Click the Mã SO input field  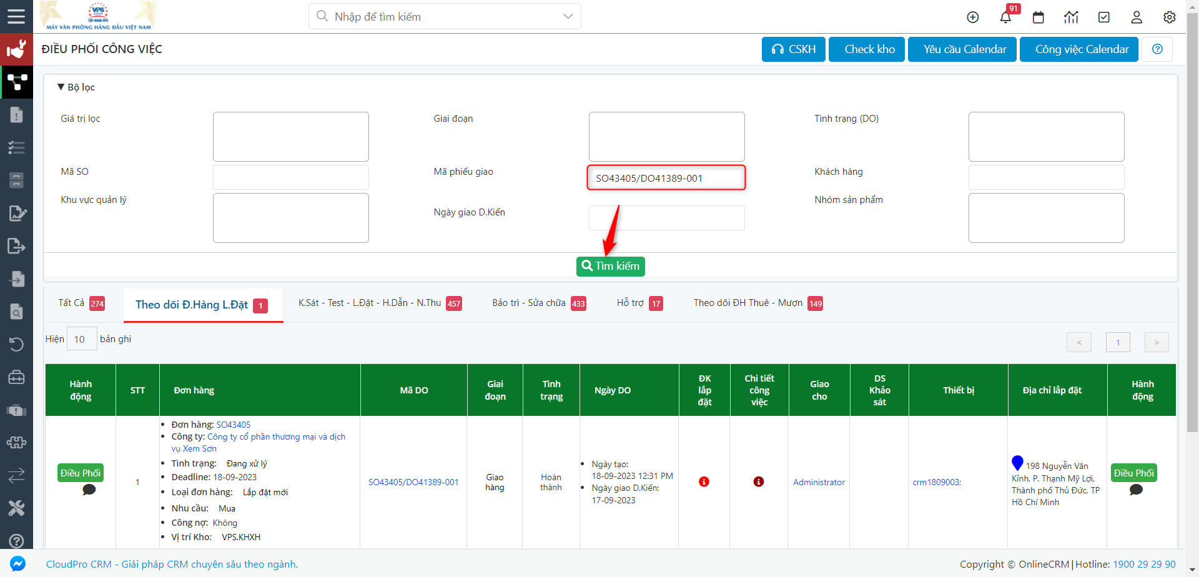point(291,177)
